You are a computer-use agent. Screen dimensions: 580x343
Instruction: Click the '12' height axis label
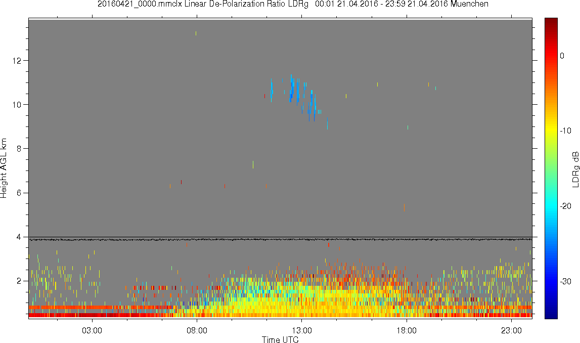click(16, 61)
